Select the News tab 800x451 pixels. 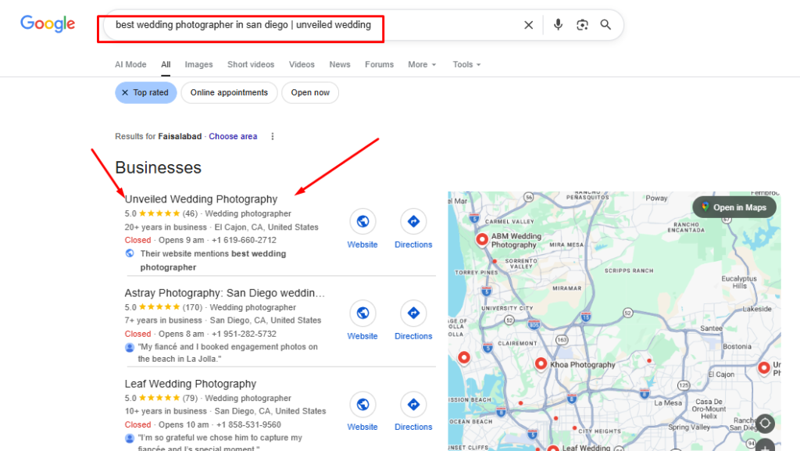pos(340,64)
